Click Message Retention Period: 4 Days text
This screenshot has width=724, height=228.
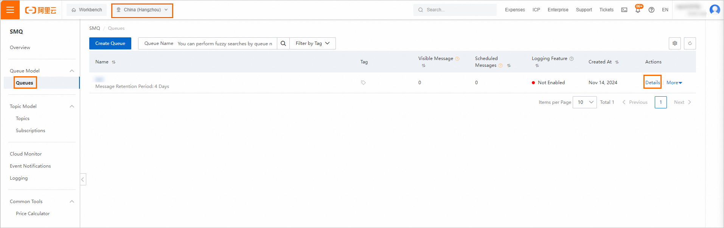click(x=132, y=86)
